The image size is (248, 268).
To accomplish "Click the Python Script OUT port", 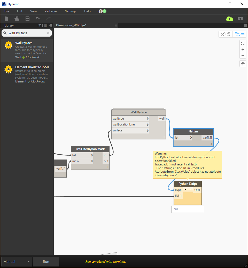I will [197, 190].
